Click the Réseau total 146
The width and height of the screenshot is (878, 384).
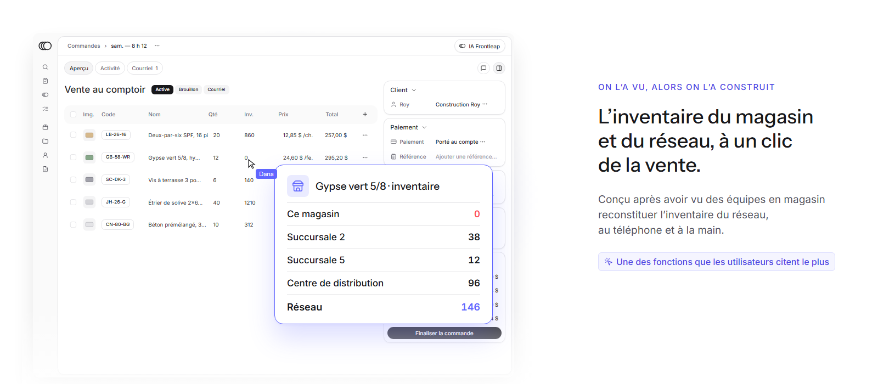click(x=470, y=307)
